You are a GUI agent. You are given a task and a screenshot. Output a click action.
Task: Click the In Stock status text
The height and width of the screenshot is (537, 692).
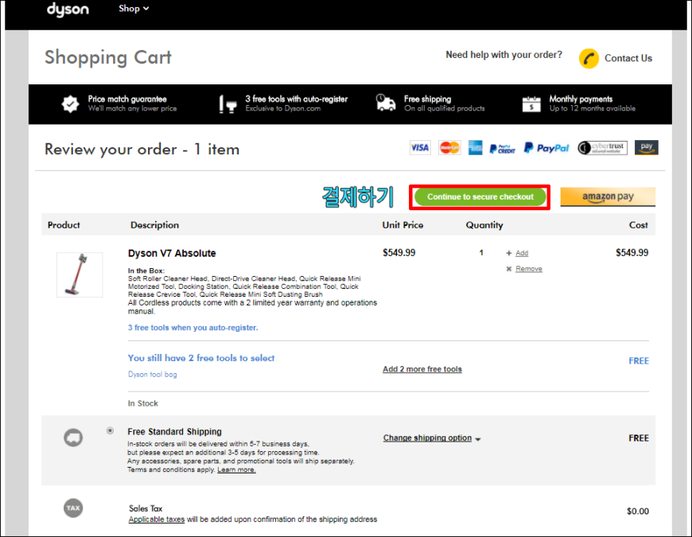coord(143,403)
